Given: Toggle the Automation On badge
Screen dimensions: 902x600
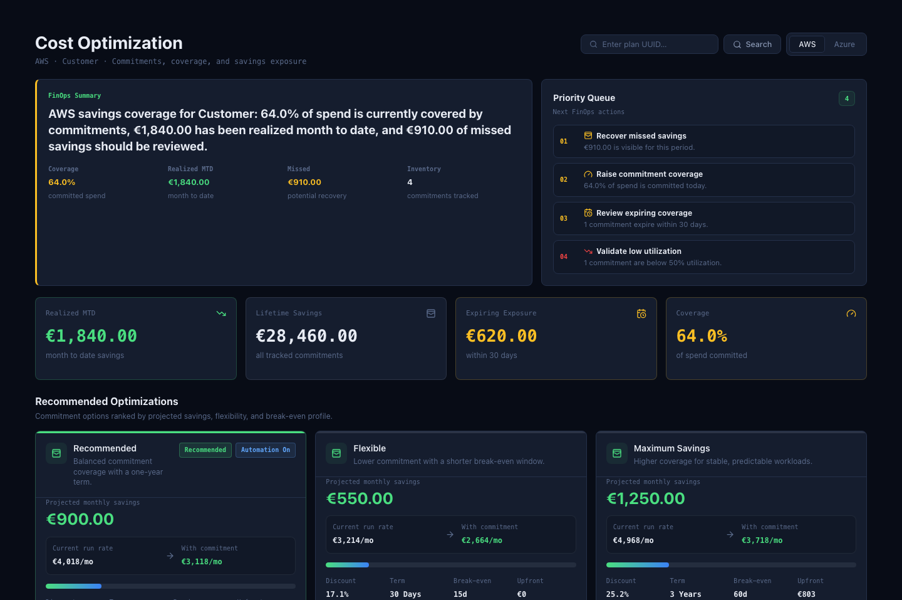Looking at the screenshot, I should 266,450.
